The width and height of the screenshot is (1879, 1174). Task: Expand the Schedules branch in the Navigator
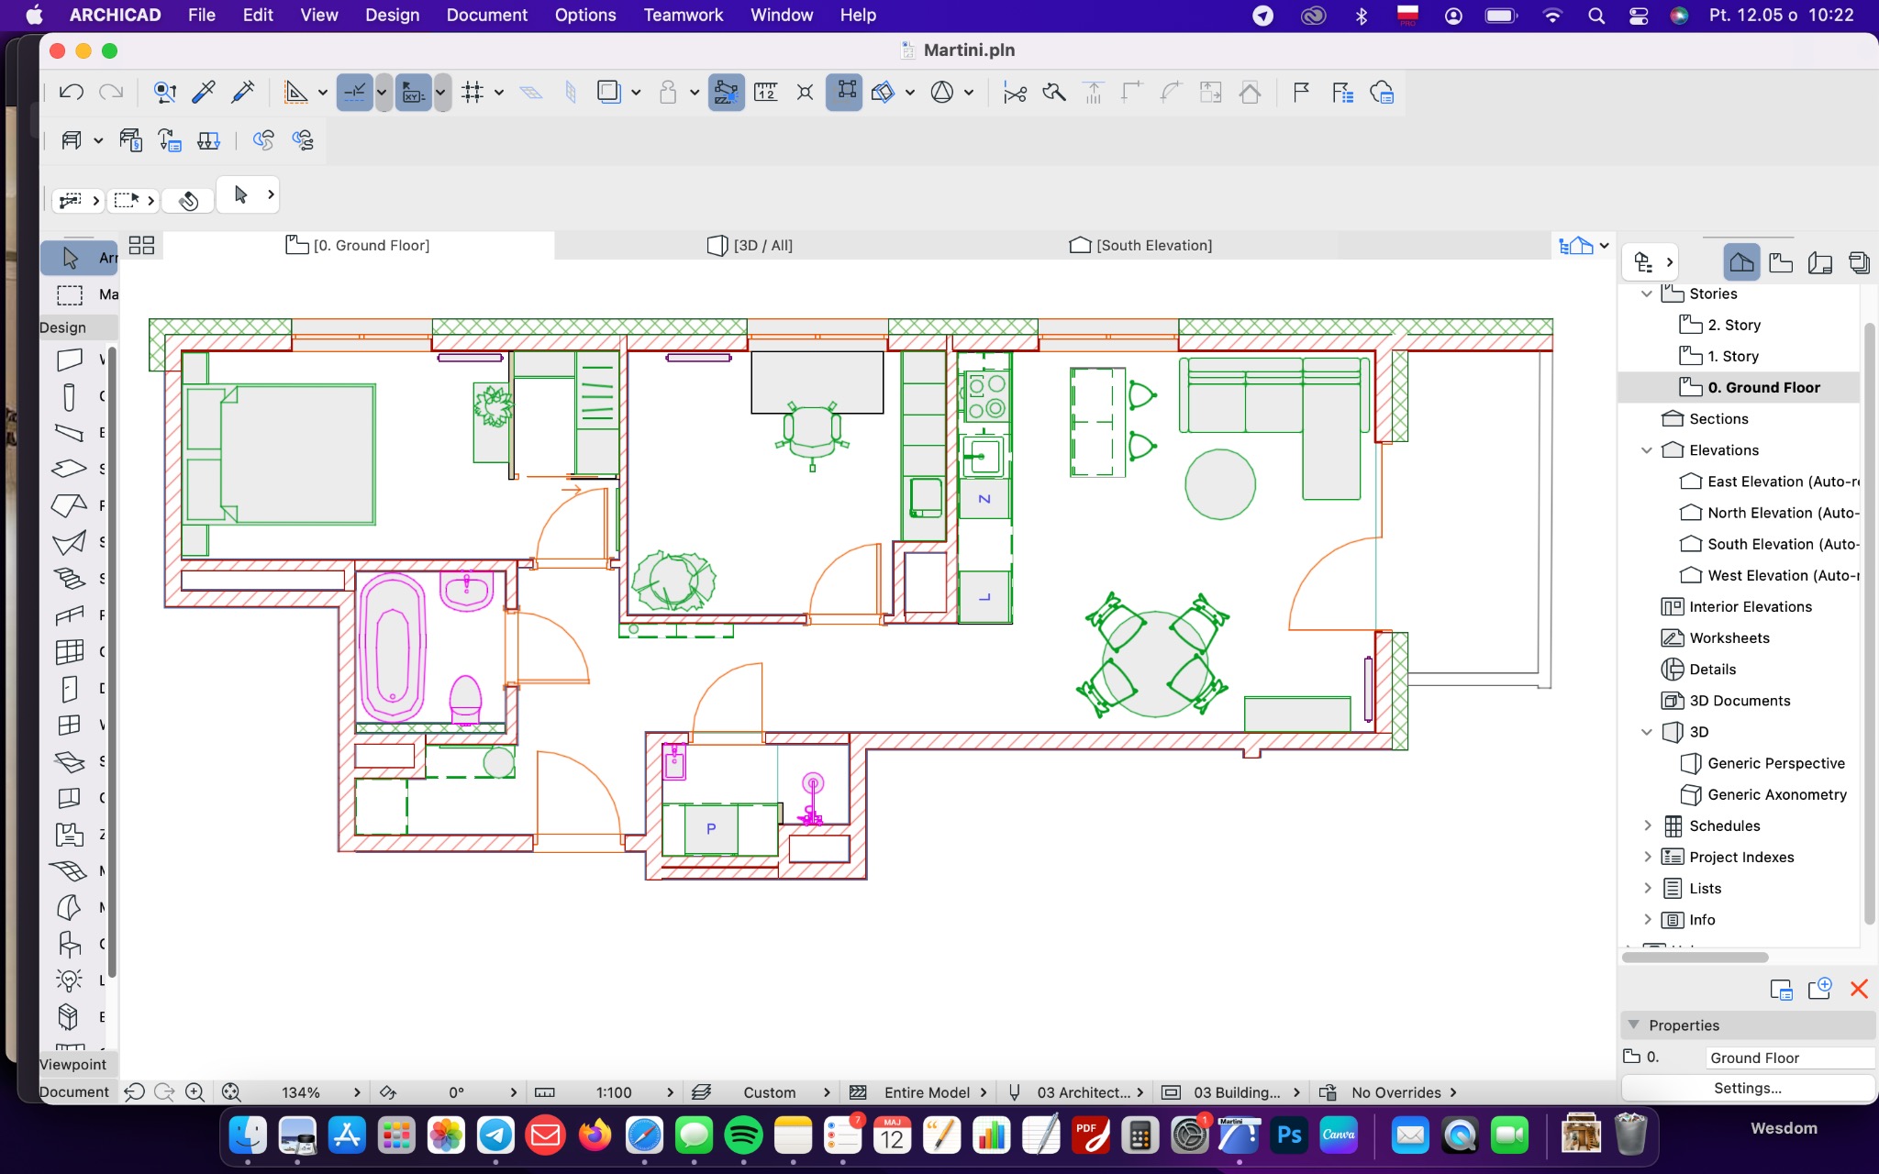point(1649,825)
